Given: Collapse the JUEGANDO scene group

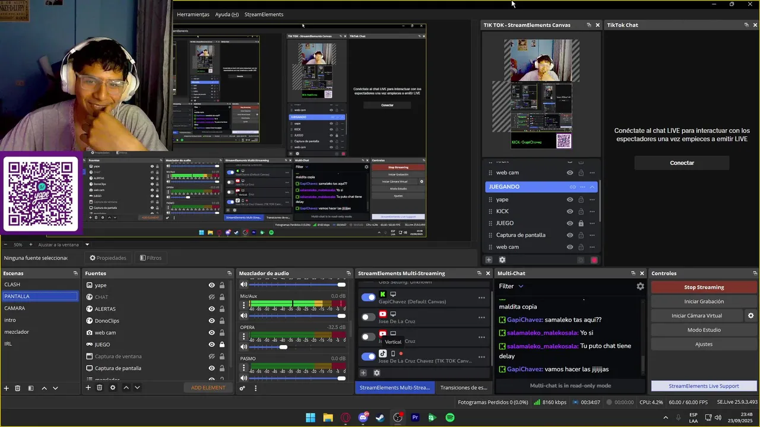Looking at the screenshot, I should (592, 187).
